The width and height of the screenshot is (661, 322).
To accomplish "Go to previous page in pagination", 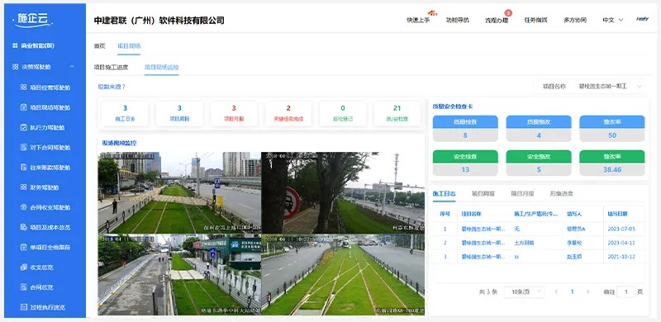I will coord(556,291).
